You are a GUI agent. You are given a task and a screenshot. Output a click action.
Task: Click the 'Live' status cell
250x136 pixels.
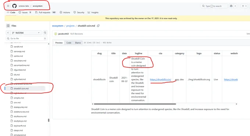217,80
